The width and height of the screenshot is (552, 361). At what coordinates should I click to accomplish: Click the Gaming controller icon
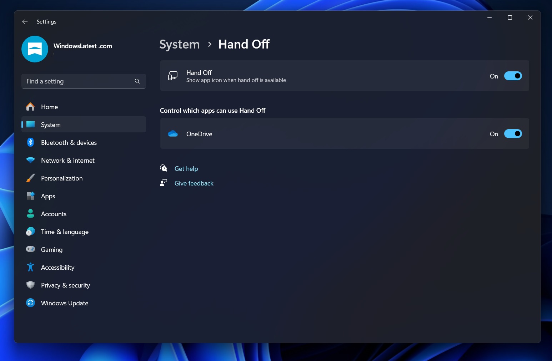click(30, 249)
